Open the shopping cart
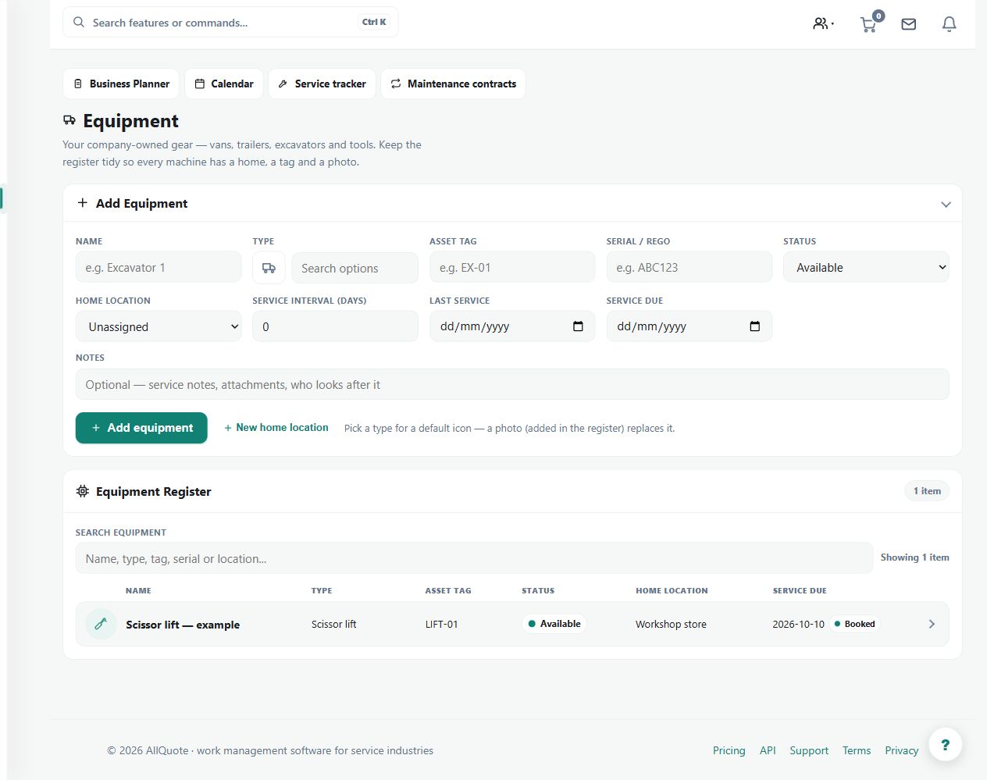 click(x=870, y=23)
